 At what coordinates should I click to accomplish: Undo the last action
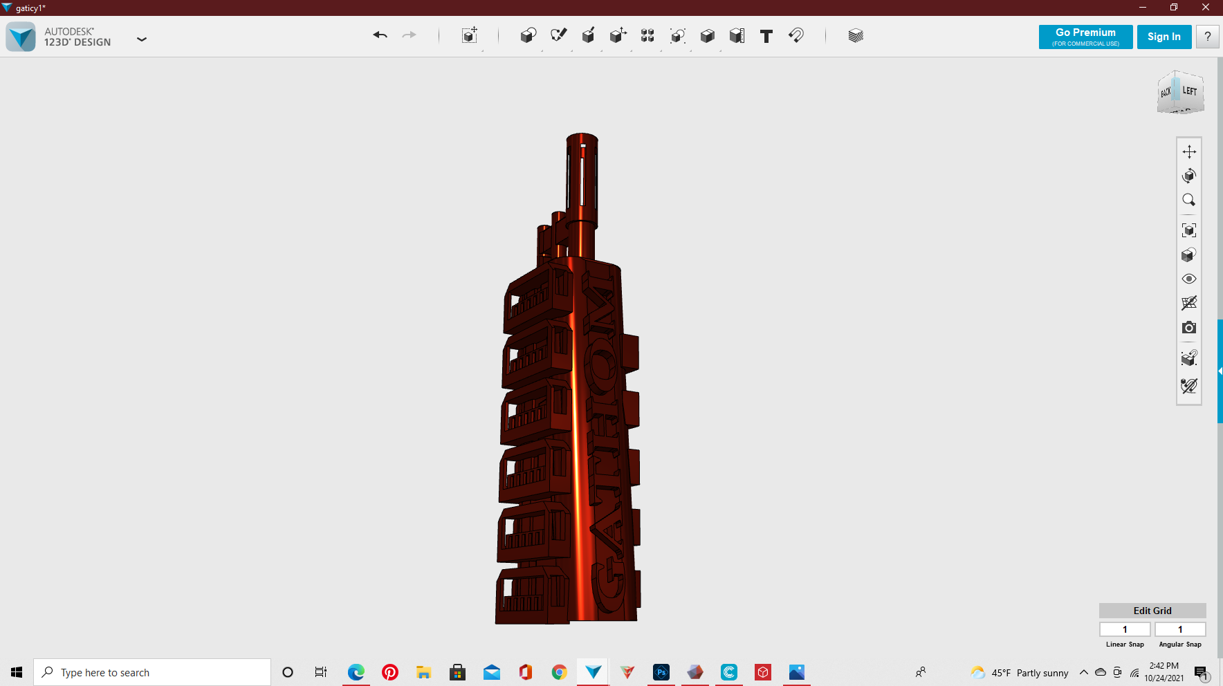[x=380, y=35]
